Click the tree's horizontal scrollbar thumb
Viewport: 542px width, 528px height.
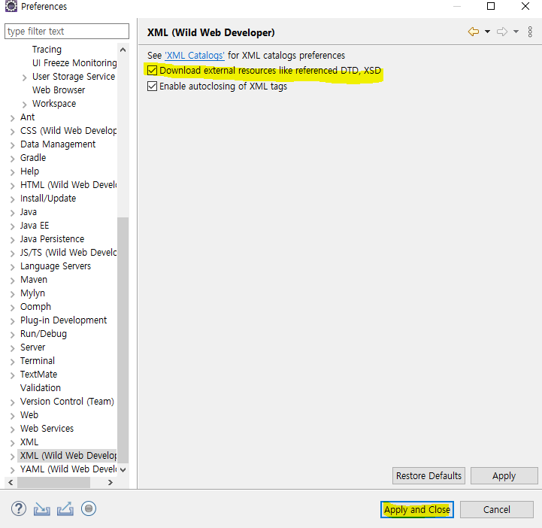pos(53,482)
